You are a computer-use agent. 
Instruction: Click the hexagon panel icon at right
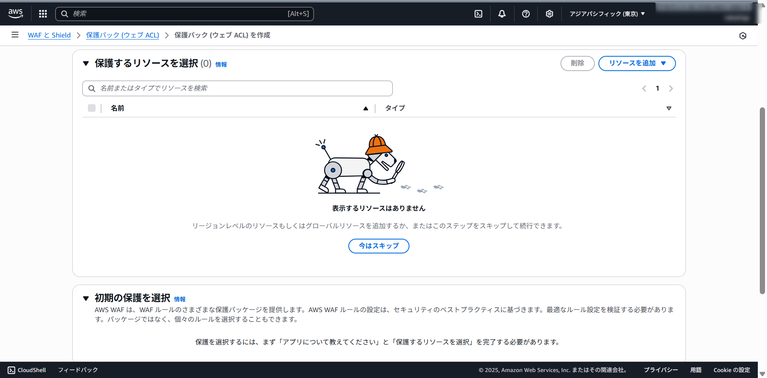(x=743, y=36)
